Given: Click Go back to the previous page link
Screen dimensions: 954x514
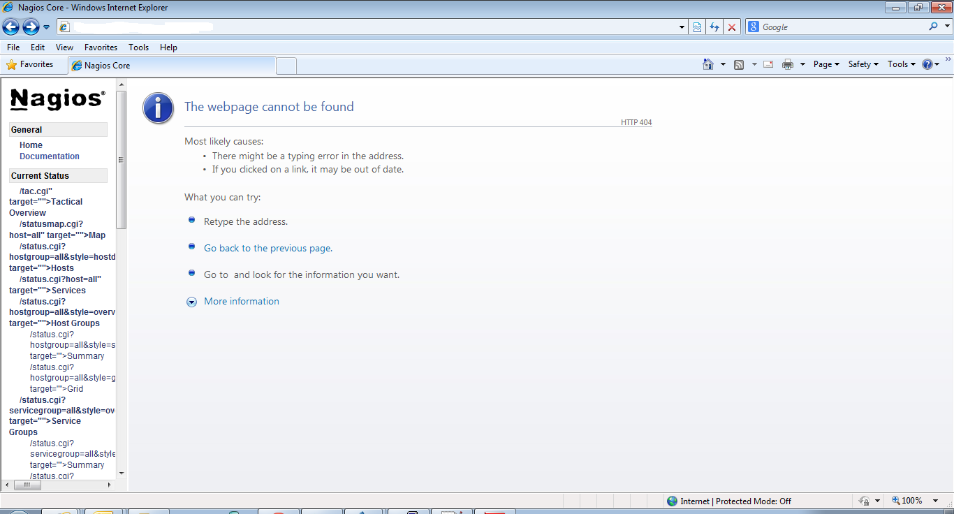Looking at the screenshot, I should [267, 249].
